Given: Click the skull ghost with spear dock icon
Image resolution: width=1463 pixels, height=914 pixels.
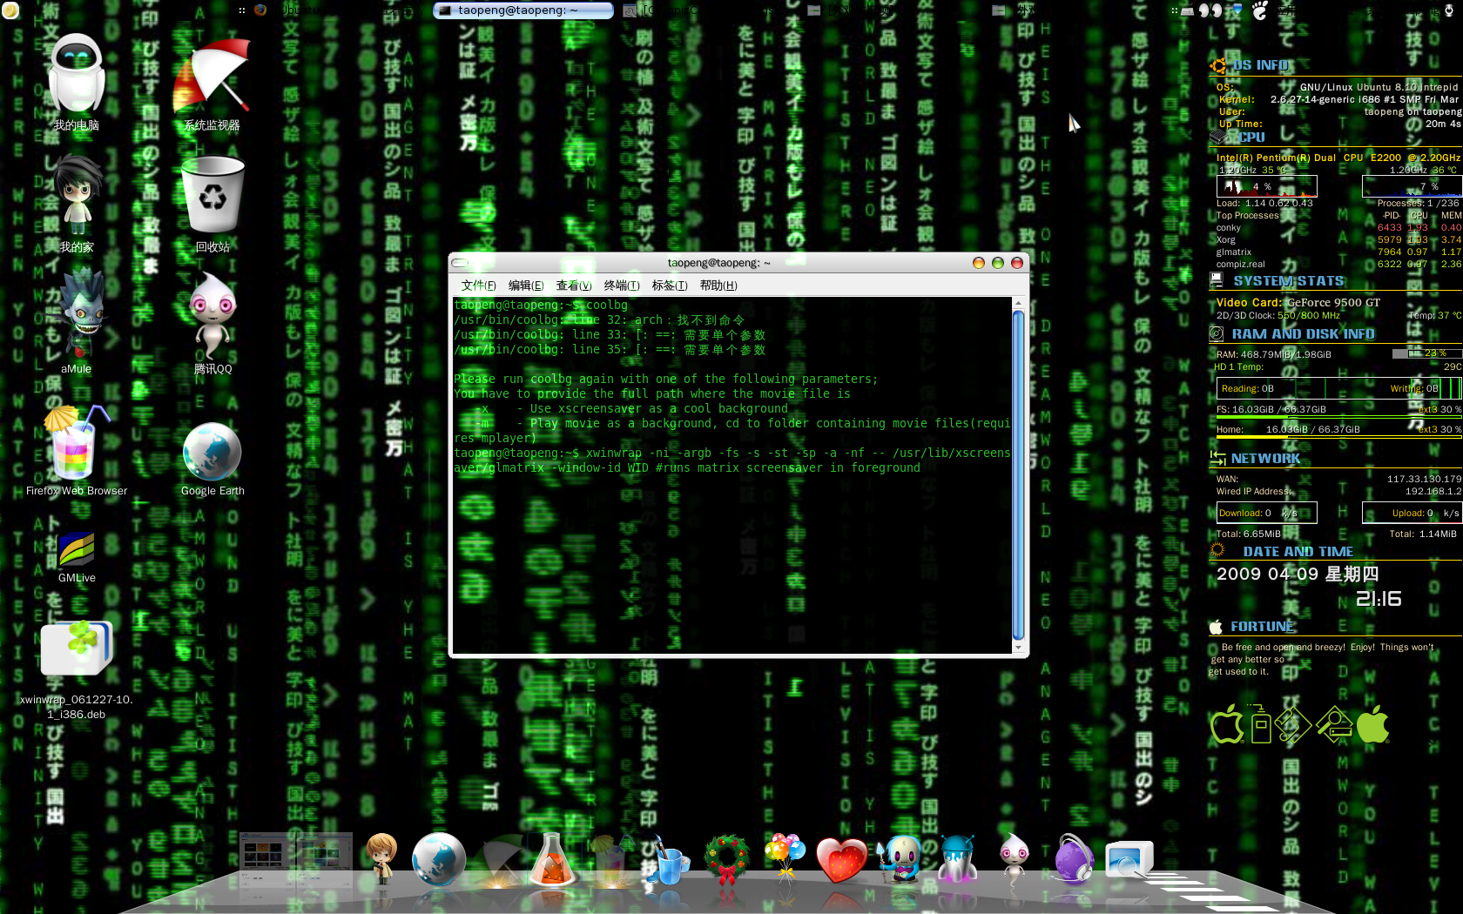Looking at the screenshot, I should click(x=899, y=858).
